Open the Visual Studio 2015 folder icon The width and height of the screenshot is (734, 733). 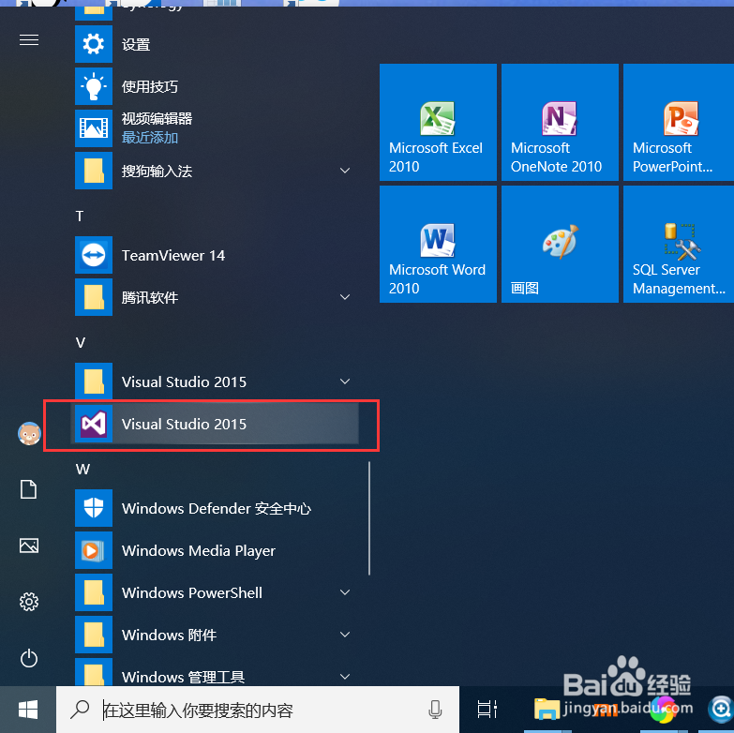94,381
